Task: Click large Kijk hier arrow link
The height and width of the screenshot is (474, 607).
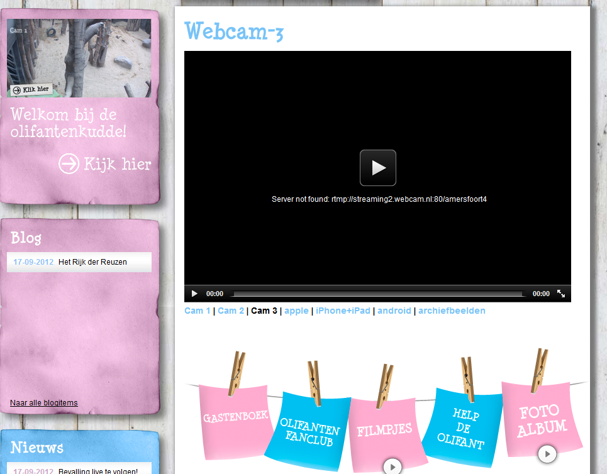Action: point(105,164)
